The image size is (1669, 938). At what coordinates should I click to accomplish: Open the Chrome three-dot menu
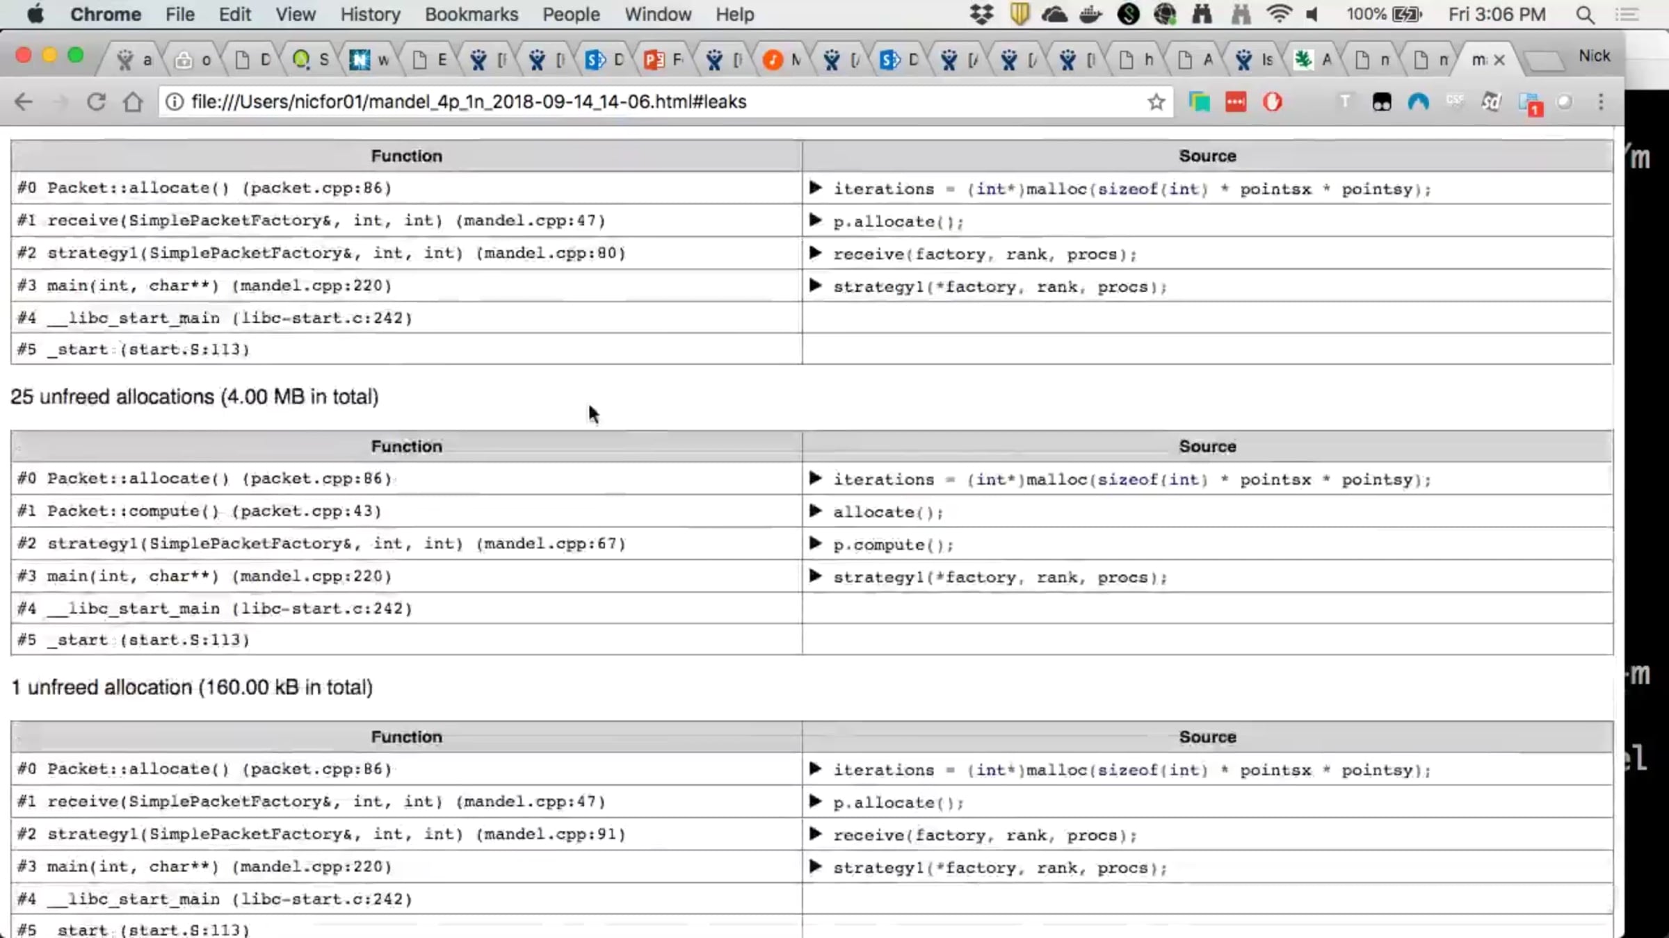[1601, 102]
